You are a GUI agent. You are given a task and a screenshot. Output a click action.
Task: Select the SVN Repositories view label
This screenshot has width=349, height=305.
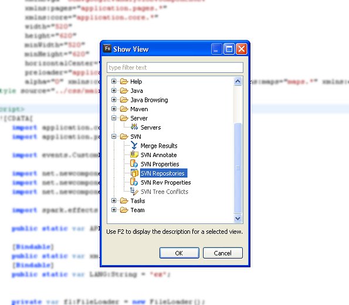[x=164, y=173]
